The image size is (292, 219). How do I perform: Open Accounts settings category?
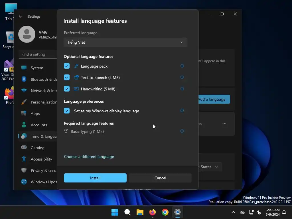pyautogui.click(x=38, y=125)
